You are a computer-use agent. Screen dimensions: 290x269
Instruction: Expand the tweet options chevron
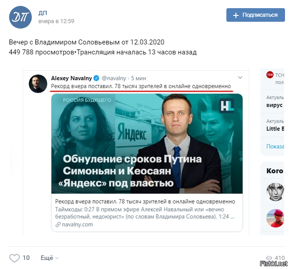(x=240, y=78)
